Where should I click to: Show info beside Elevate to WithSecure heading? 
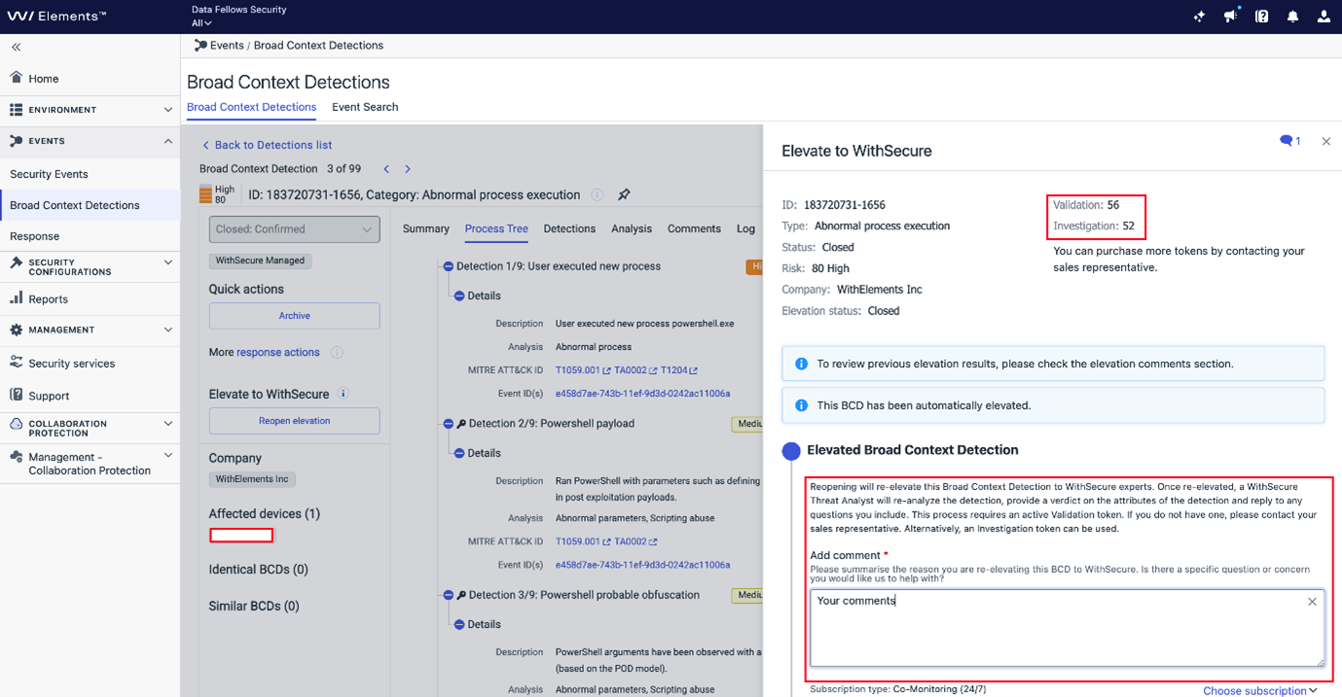coord(343,394)
